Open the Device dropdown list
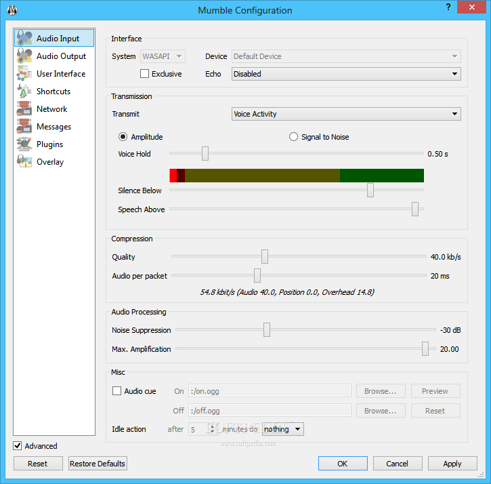This screenshot has height=484, width=491. [x=346, y=56]
